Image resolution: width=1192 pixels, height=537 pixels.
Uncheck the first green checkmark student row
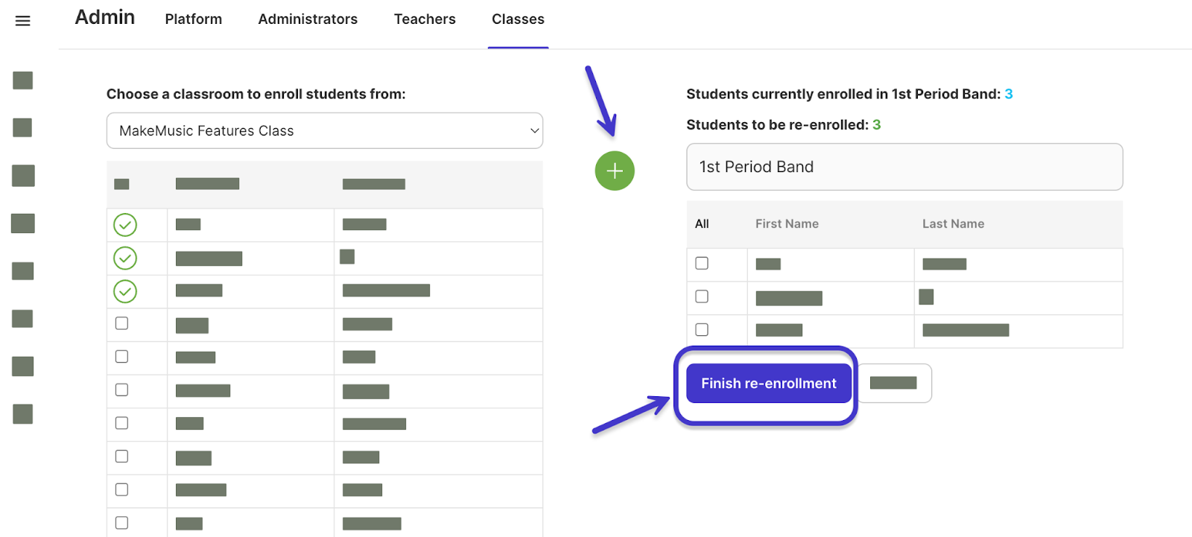(x=125, y=225)
